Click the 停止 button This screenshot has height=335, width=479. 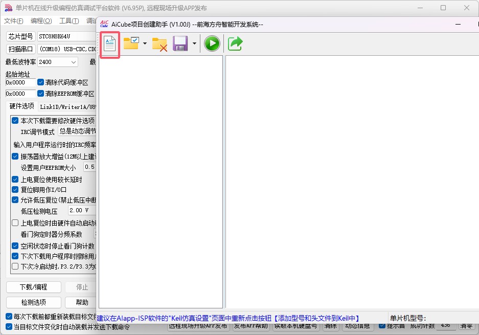click(81, 287)
